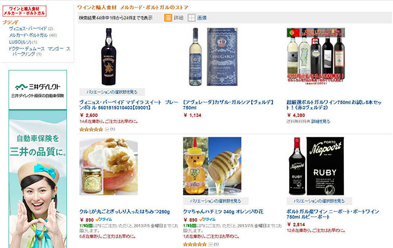Click free shipping 詳細を見る link
Screen dimensions: 393x248
click(x=321, y=121)
